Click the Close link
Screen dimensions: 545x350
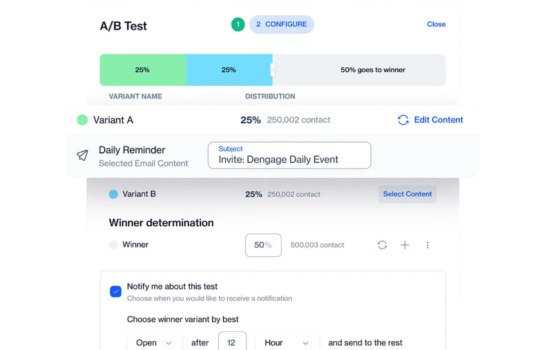436,24
